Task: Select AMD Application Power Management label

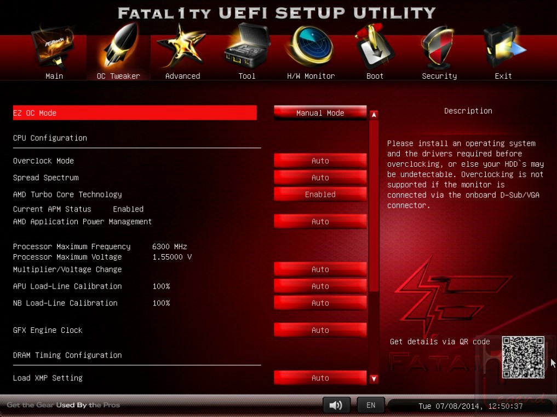Action: tap(82, 222)
